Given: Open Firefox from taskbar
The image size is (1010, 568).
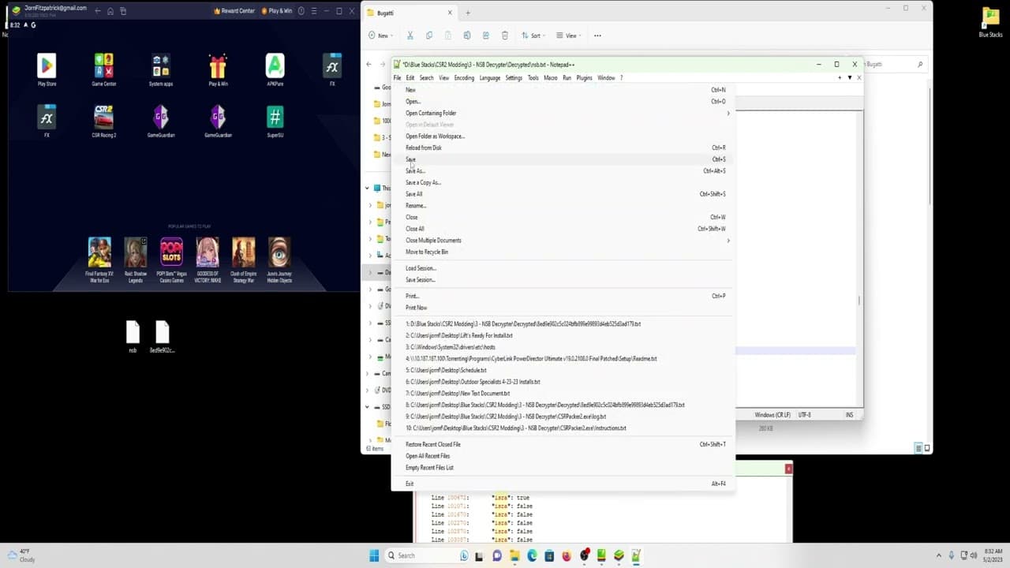Looking at the screenshot, I should click(567, 555).
